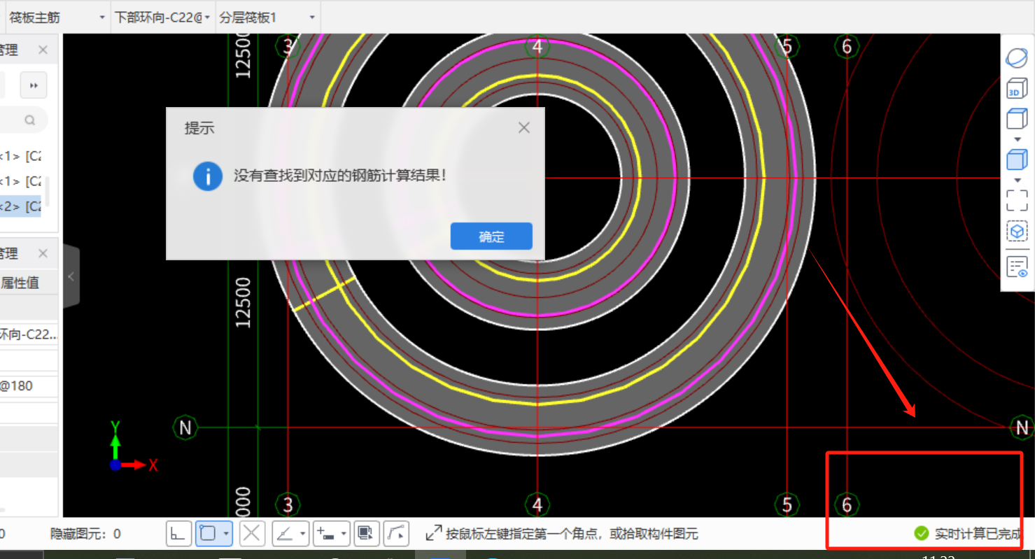Click the info icon in the 提示 dialog
The width and height of the screenshot is (1035, 559).
pos(208,176)
